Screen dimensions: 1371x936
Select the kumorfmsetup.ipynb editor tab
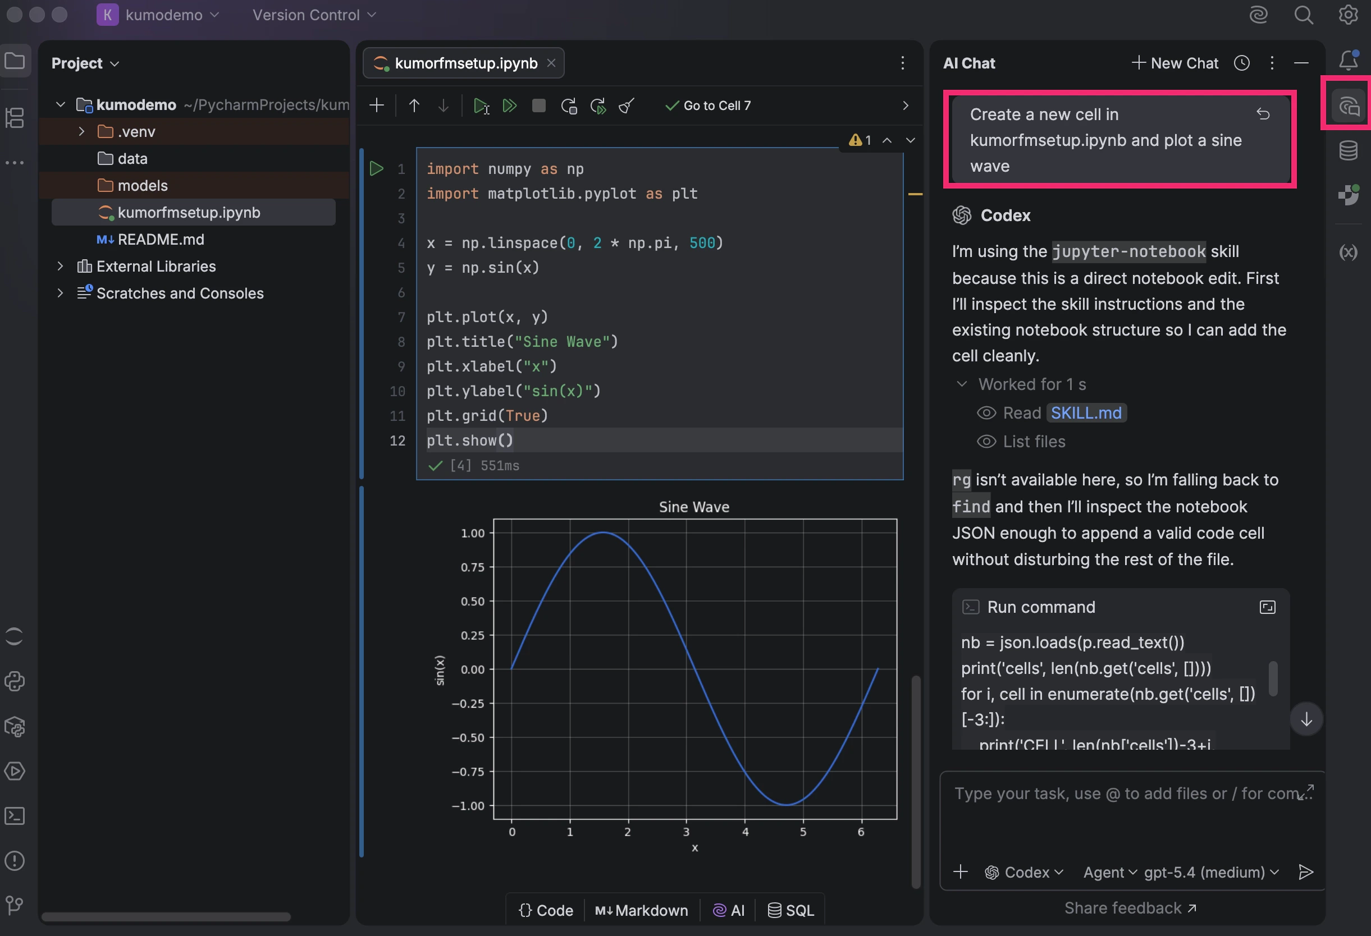(x=465, y=63)
